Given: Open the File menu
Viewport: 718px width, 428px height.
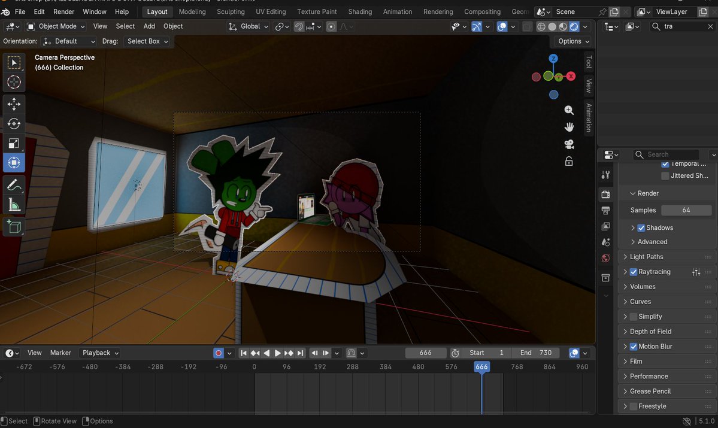Looking at the screenshot, I should [x=20, y=11].
